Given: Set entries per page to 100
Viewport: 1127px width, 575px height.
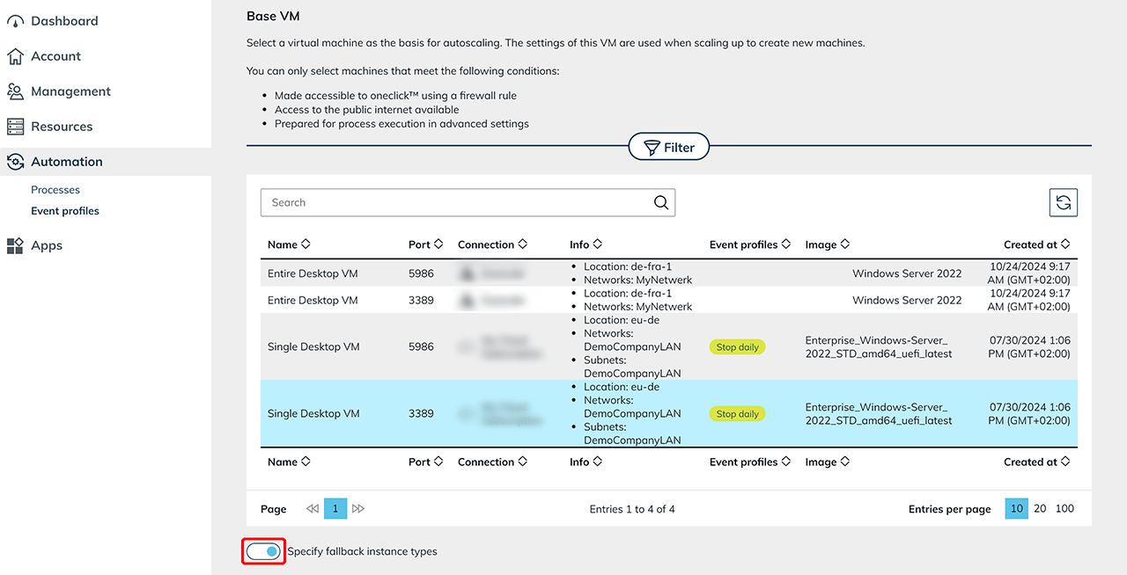Looking at the screenshot, I should point(1064,509).
